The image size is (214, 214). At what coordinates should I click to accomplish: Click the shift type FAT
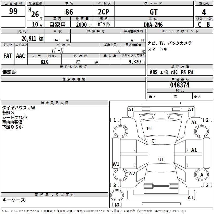(x=8, y=56)
